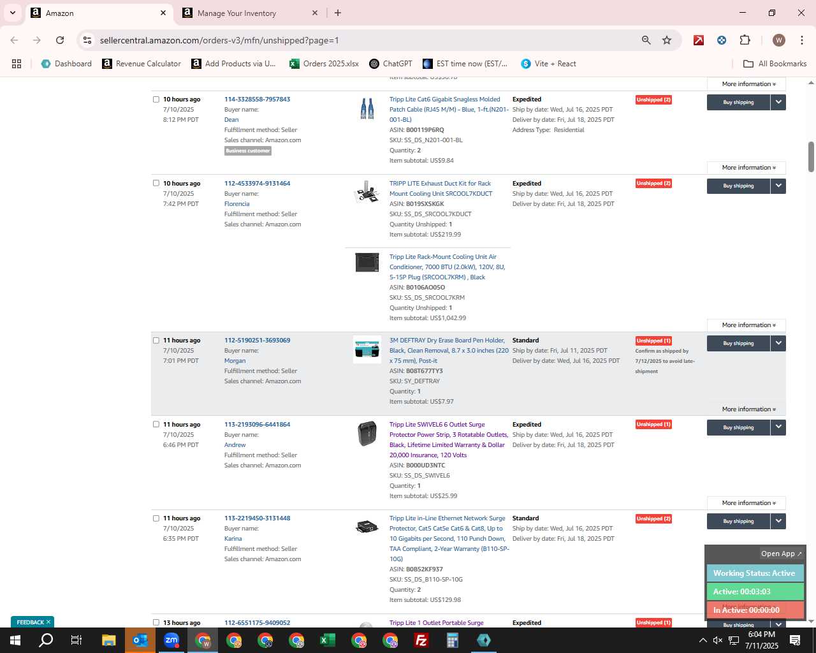Open the SWIVEL6 surge protector thumbnail
Screen dimensions: 816x653
(x=367, y=434)
